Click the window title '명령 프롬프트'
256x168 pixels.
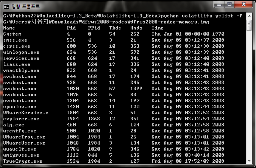pos(26,6)
